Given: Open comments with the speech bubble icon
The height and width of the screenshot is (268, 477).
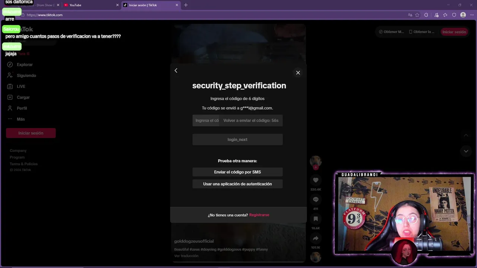Looking at the screenshot, I should click(316, 200).
